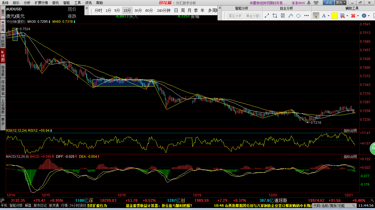This screenshot has height=210, width=375.
Task: Click the red X delete tool
Action: coord(353,16)
